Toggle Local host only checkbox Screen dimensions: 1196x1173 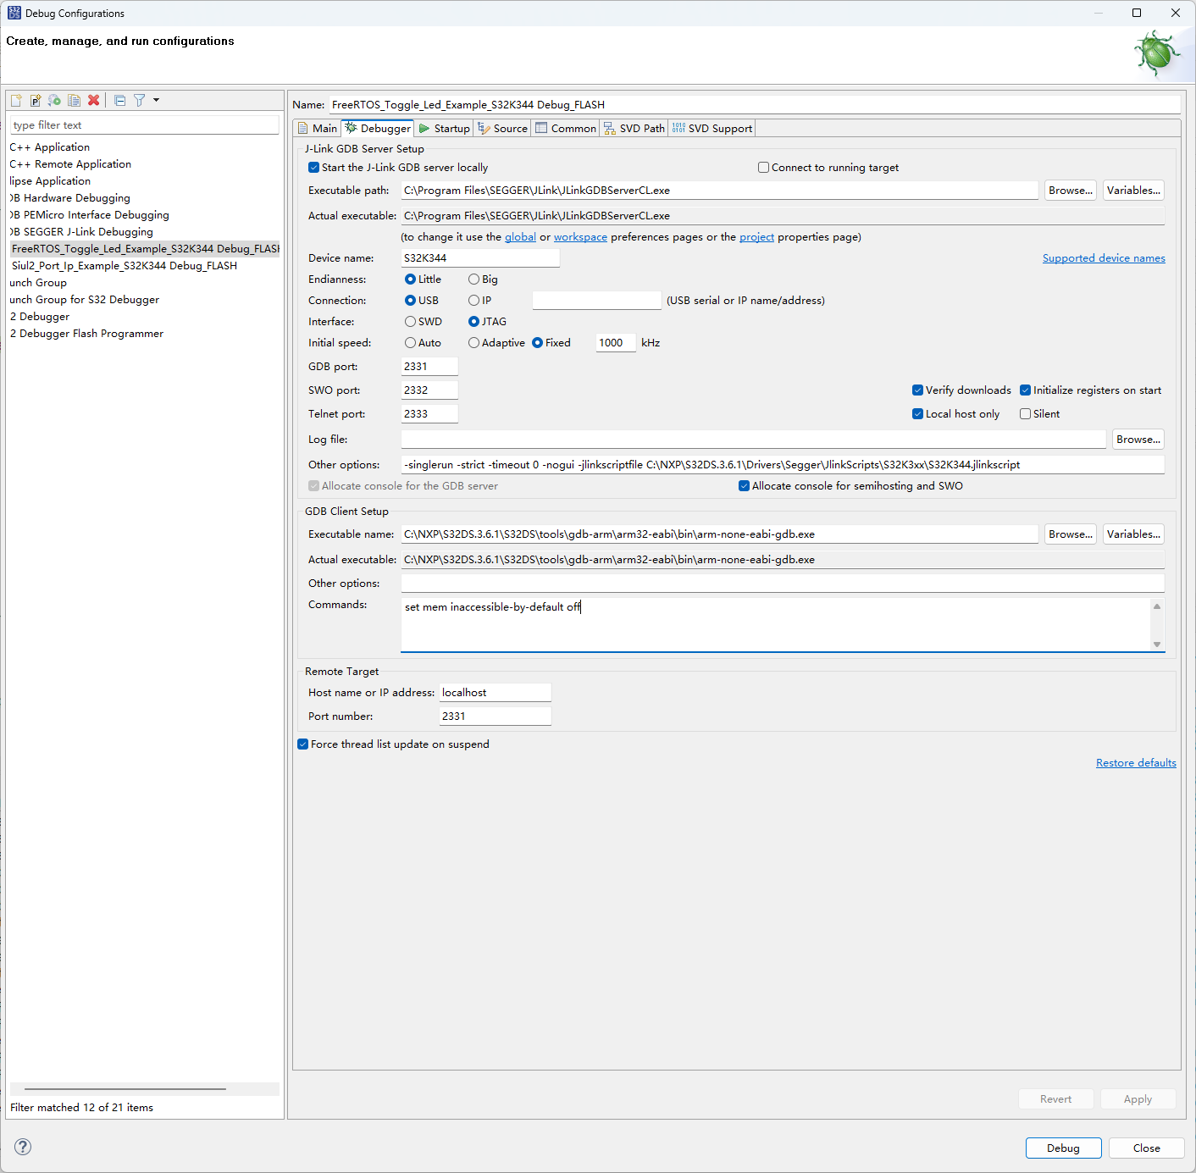[918, 414]
